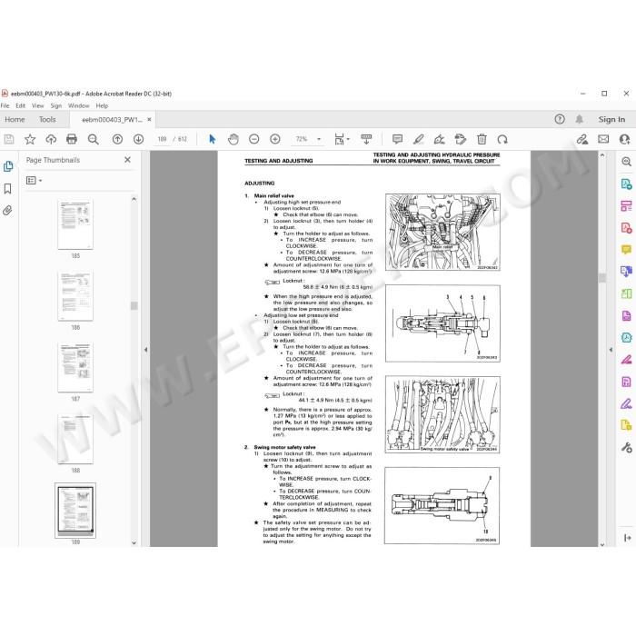Click the trash delete icon
The image size is (636, 636).
point(482,140)
